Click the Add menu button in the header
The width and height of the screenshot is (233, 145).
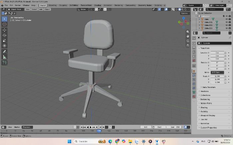(x=41, y=9)
